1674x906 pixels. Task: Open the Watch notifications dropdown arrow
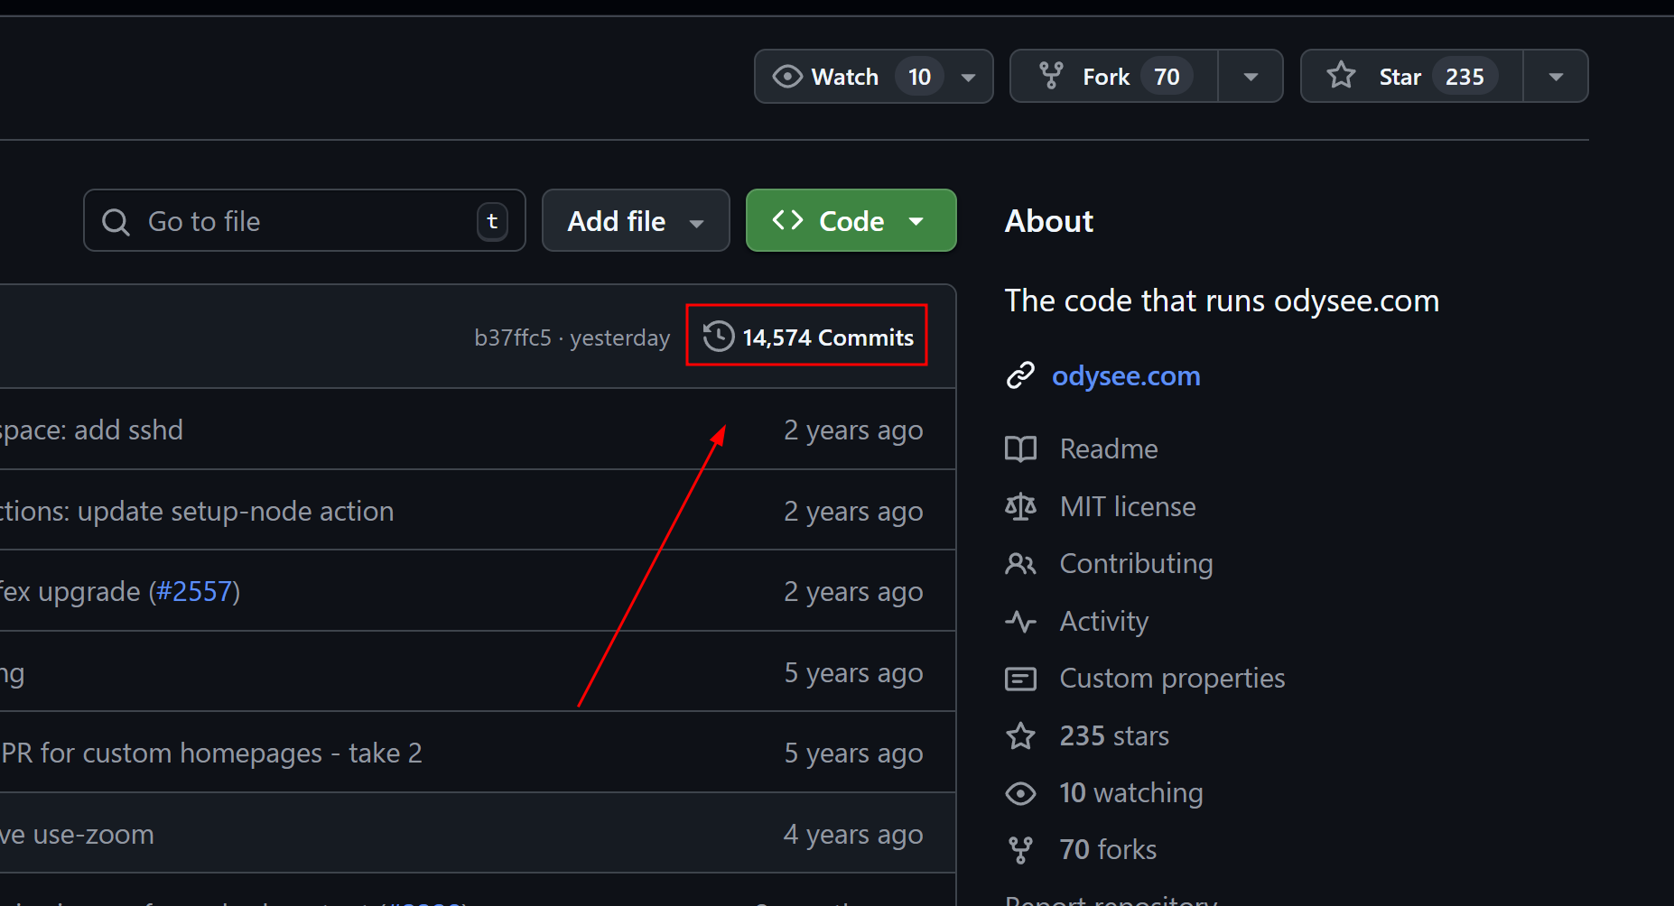[x=969, y=78]
